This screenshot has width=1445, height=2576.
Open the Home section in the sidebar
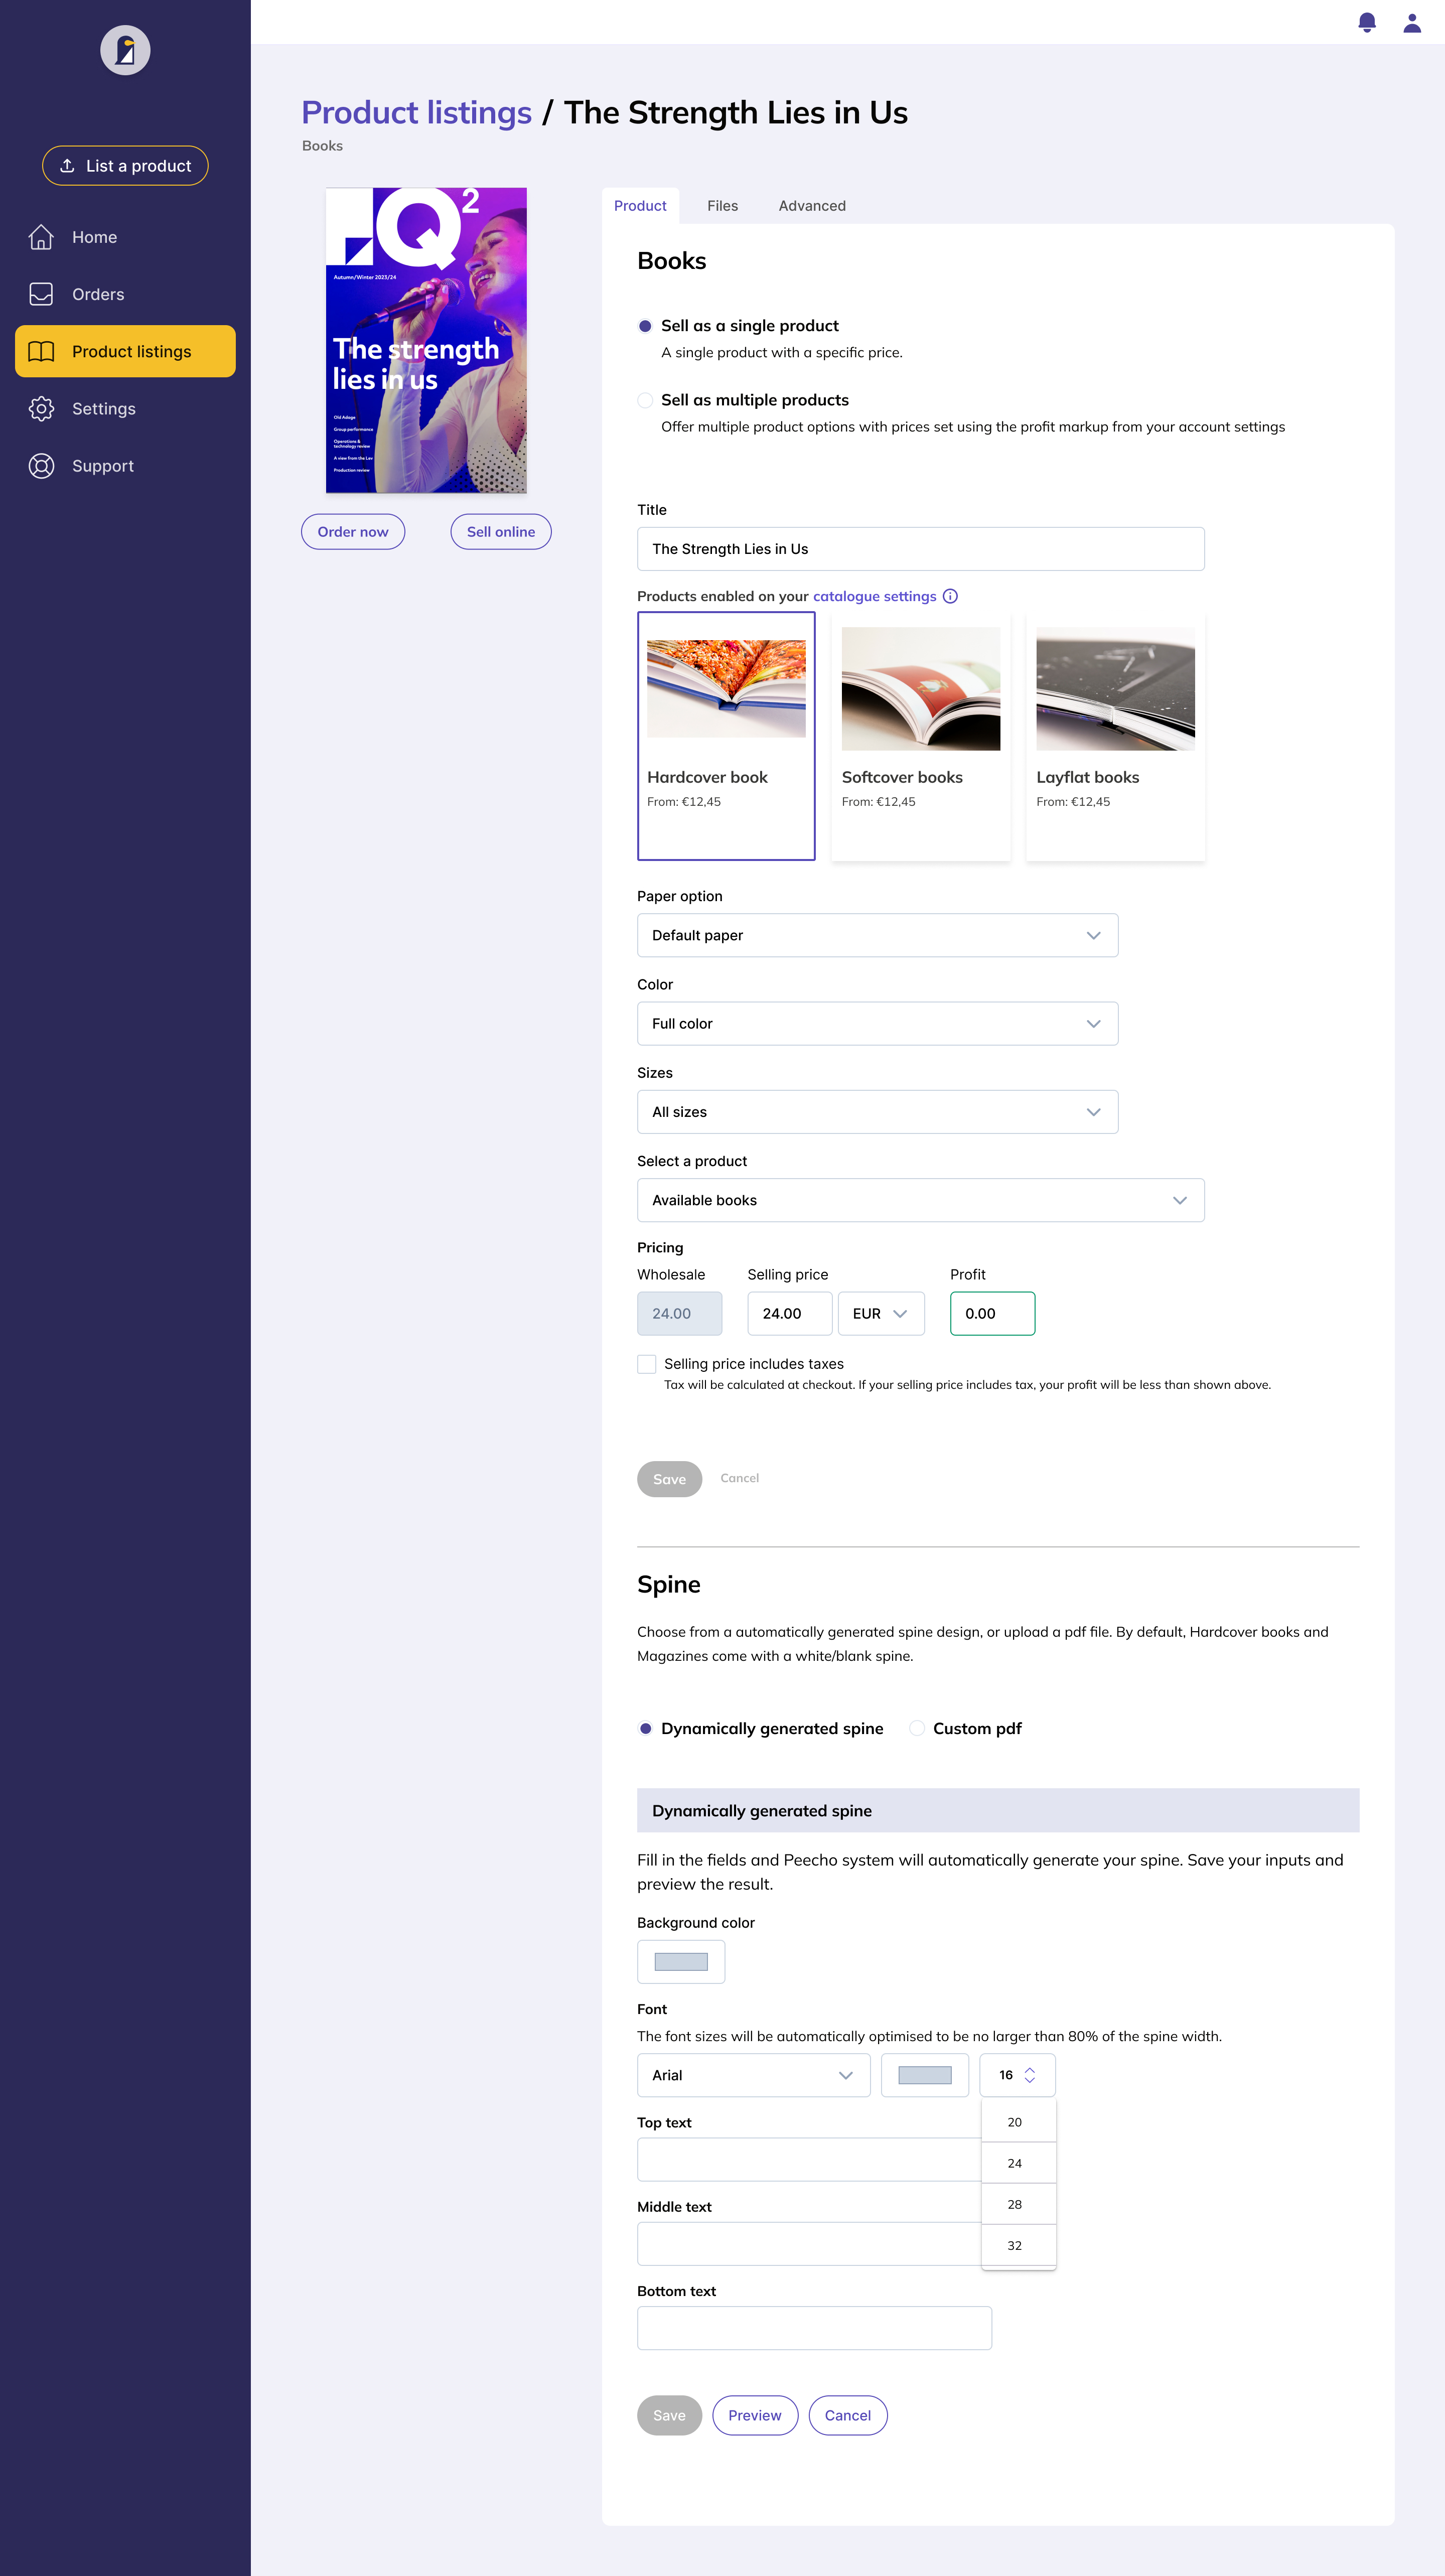point(94,237)
